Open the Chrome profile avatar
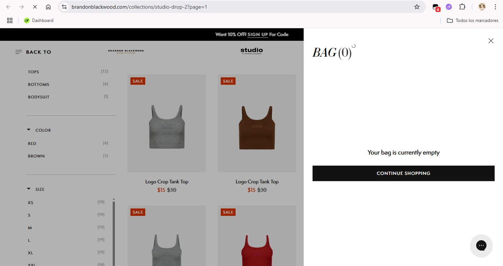The height and width of the screenshot is (266, 503). click(x=482, y=7)
